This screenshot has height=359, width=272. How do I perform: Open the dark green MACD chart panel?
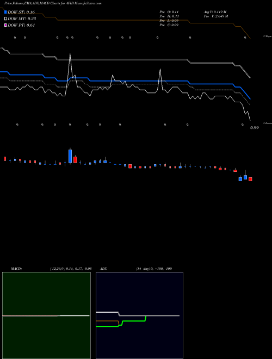(x=46, y=315)
